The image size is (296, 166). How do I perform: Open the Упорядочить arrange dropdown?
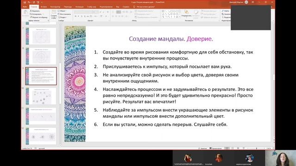(186, 14)
